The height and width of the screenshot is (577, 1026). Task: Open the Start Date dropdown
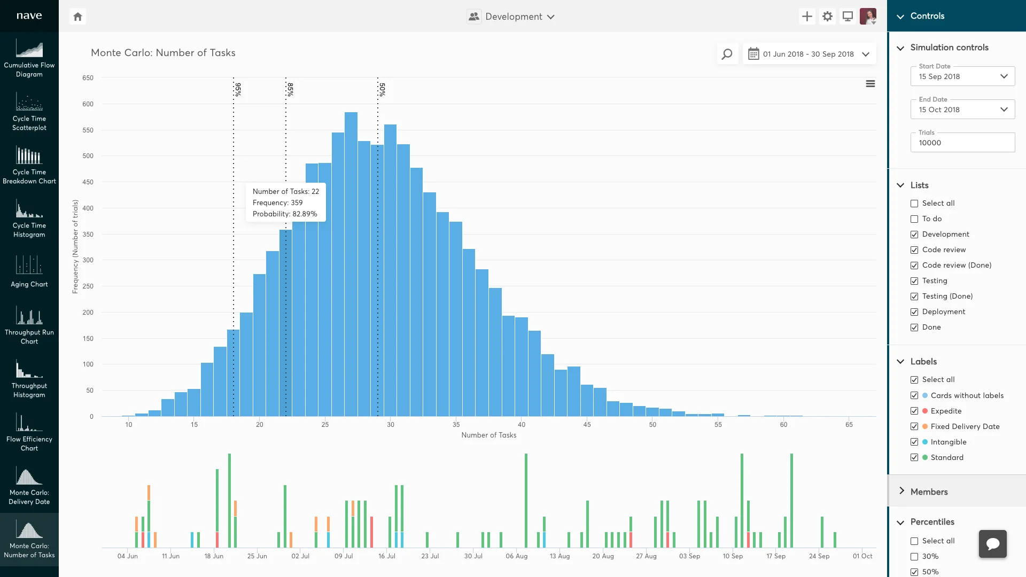click(x=962, y=76)
